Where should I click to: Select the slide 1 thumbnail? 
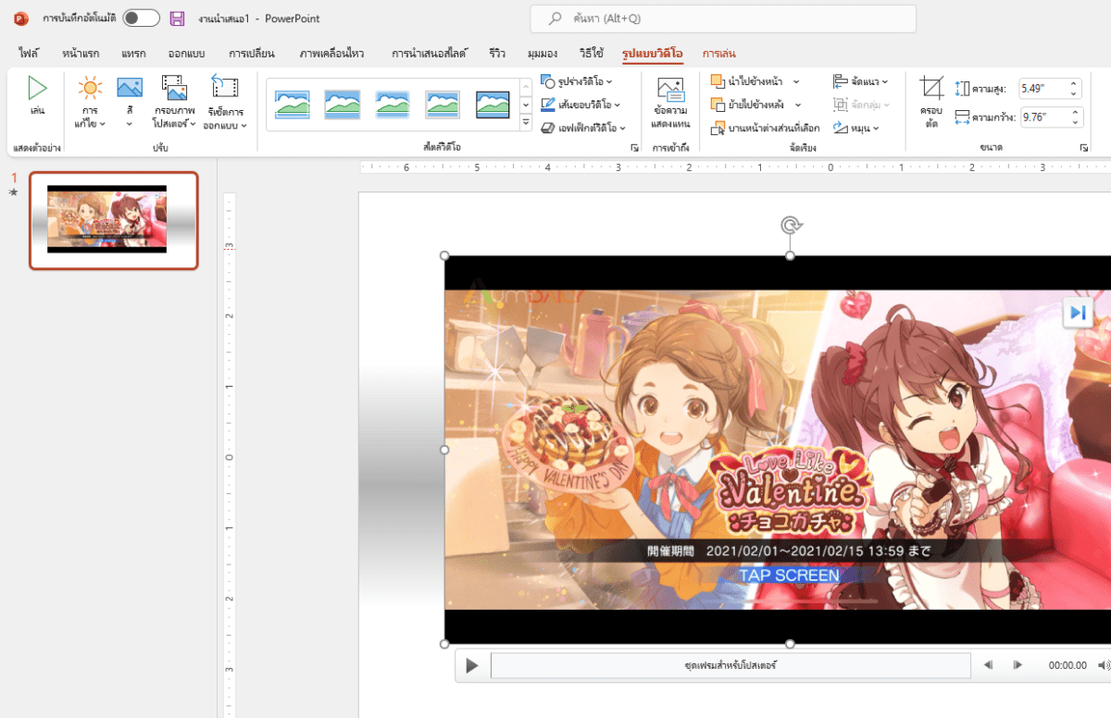tap(113, 220)
